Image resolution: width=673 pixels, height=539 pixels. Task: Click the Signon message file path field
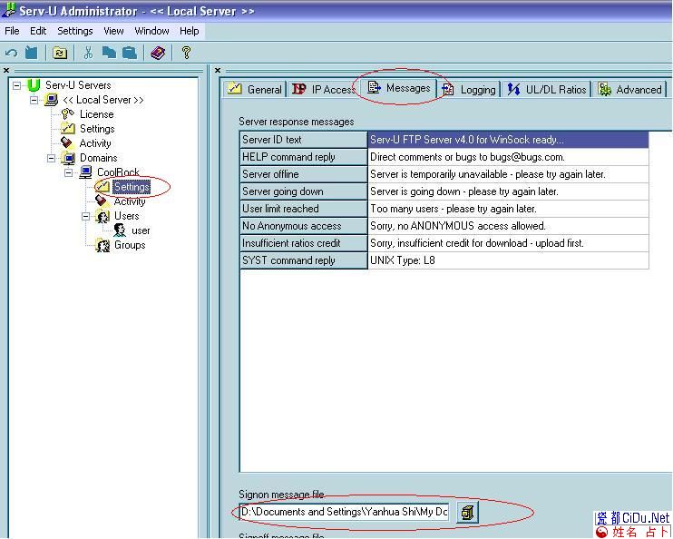(x=344, y=513)
